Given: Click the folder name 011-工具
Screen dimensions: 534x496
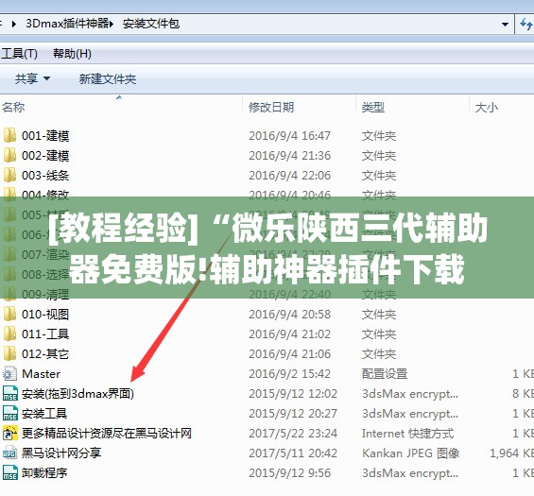Looking at the screenshot, I should (45, 334).
